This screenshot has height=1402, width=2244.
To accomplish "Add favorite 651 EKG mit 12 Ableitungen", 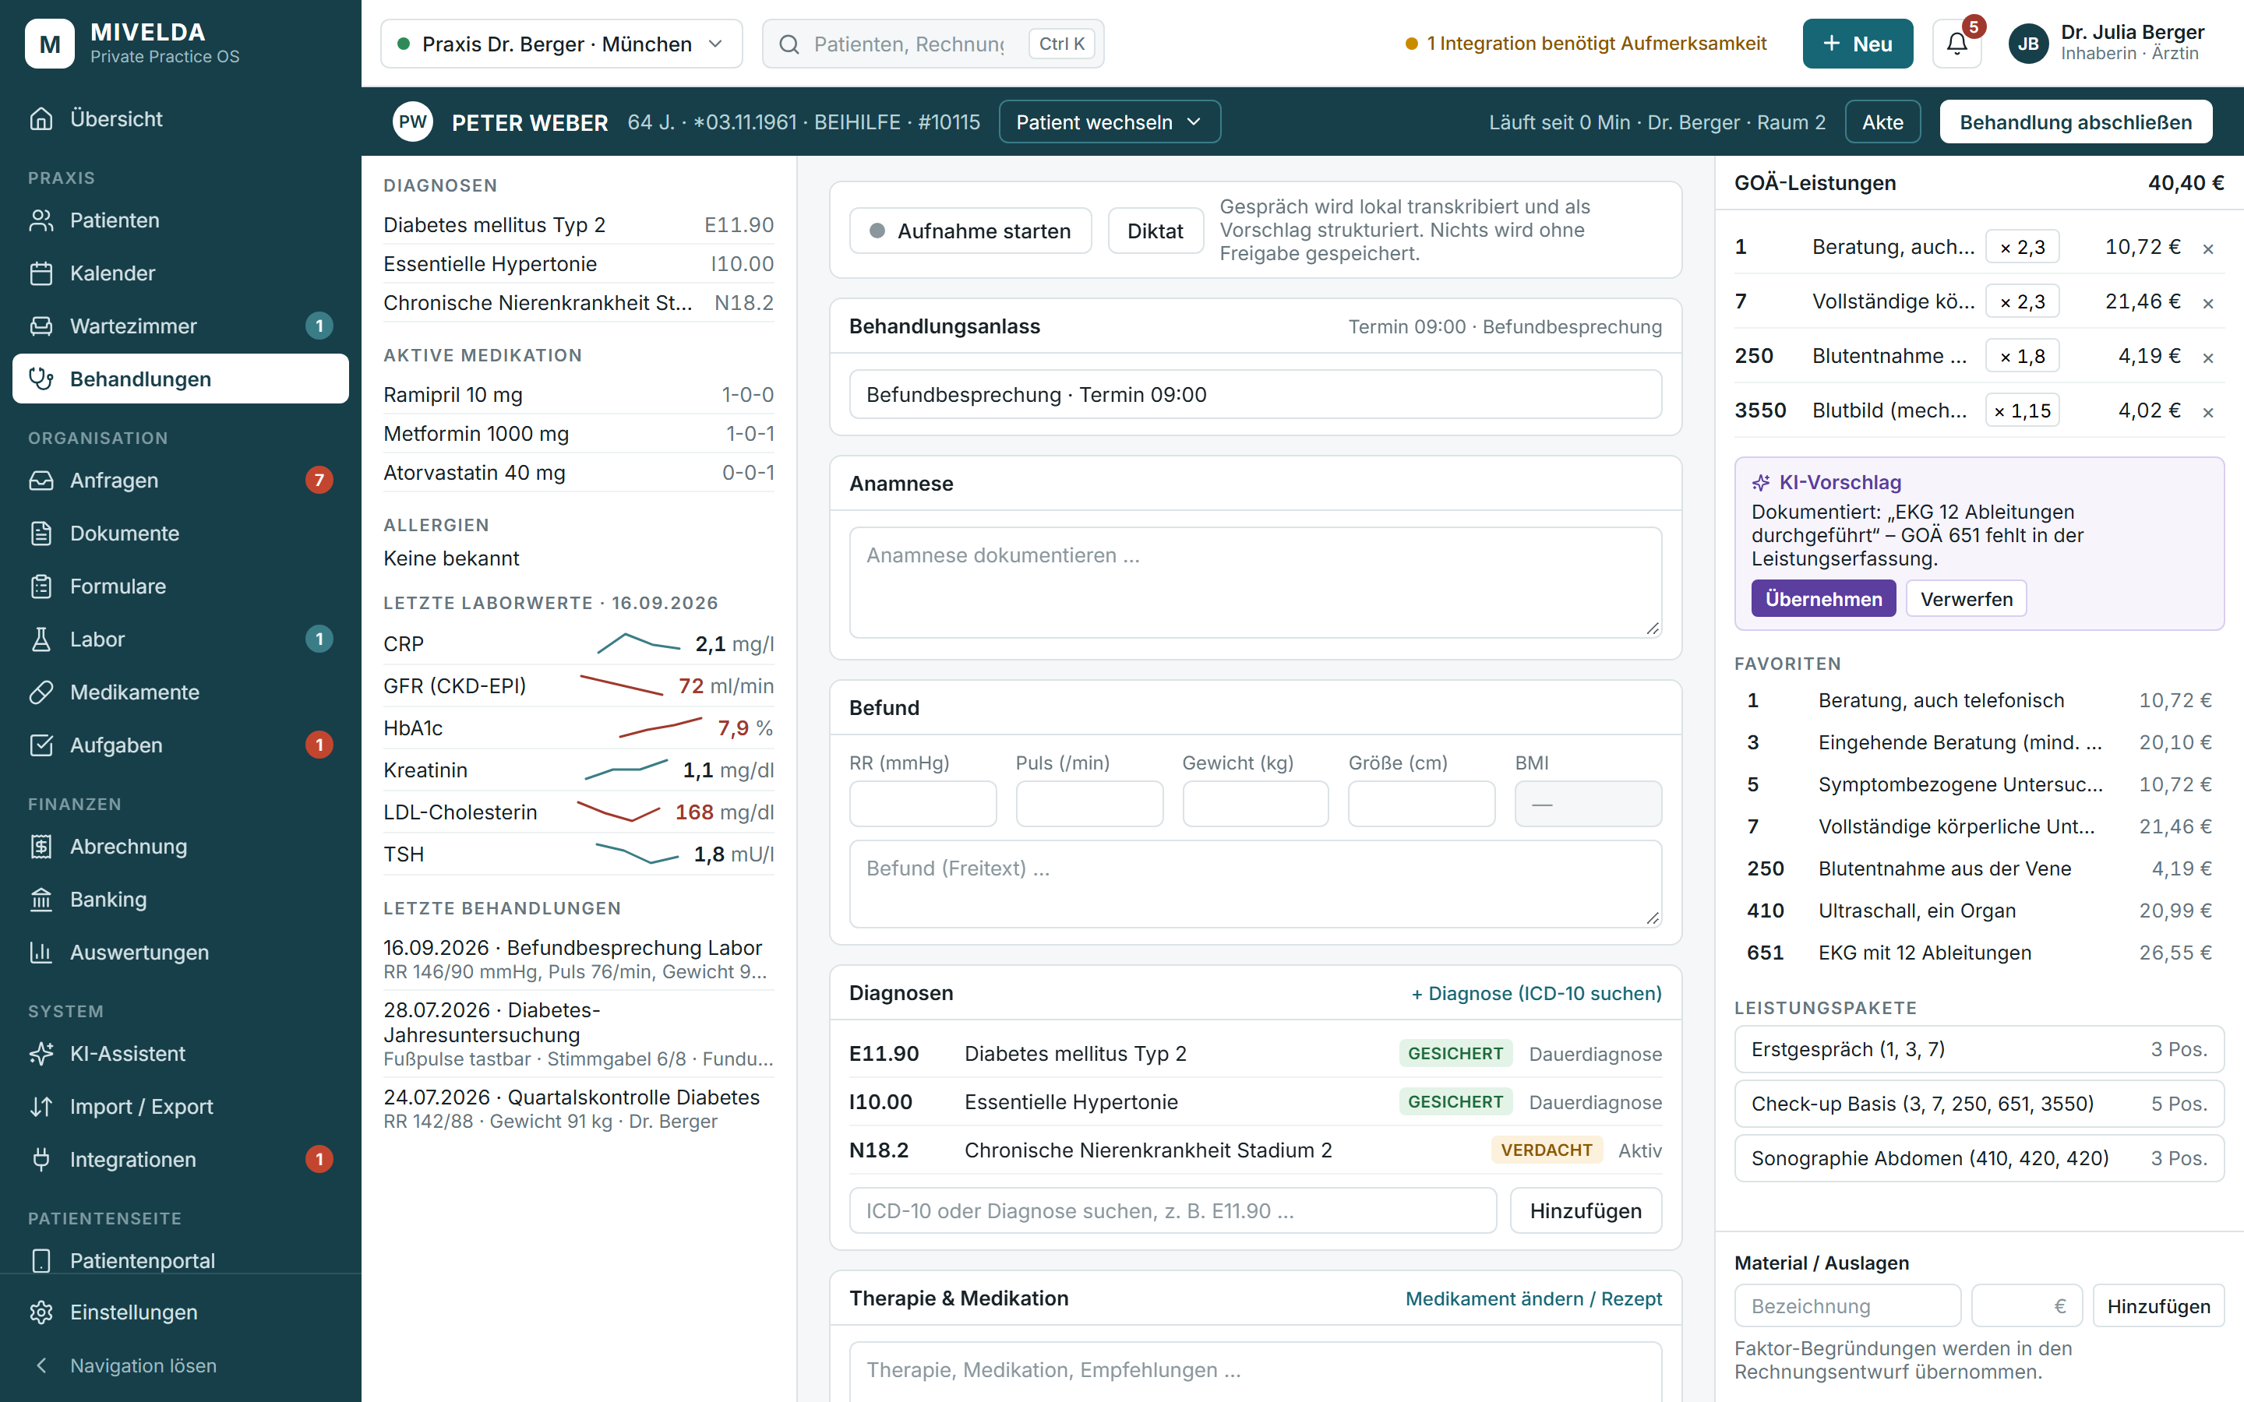I will [1979, 953].
